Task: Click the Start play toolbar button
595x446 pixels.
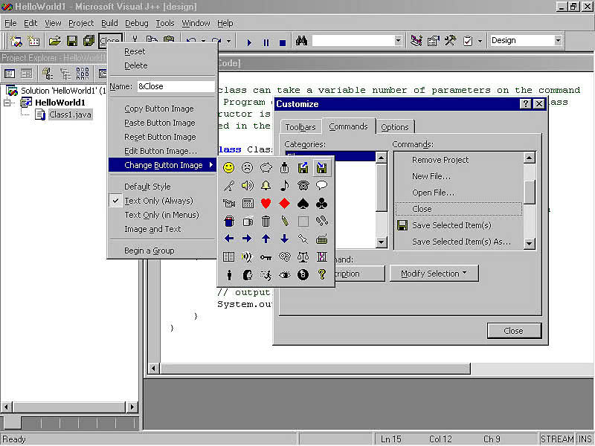Action: [x=249, y=42]
